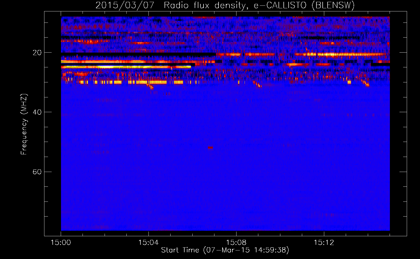Click the '15:12' time tick label
The width and height of the screenshot is (420, 259).
(324, 242)
